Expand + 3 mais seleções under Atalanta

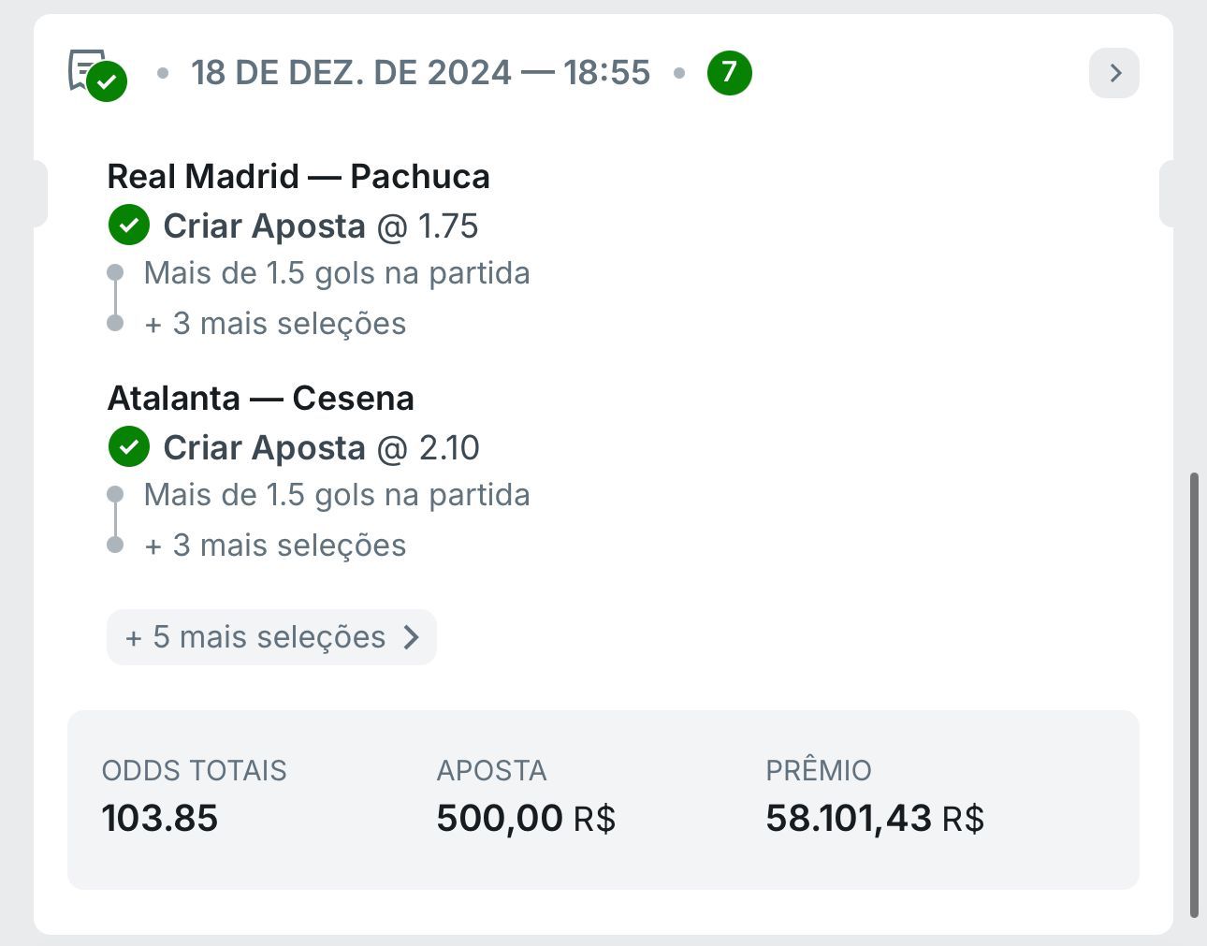pos(275,546)
